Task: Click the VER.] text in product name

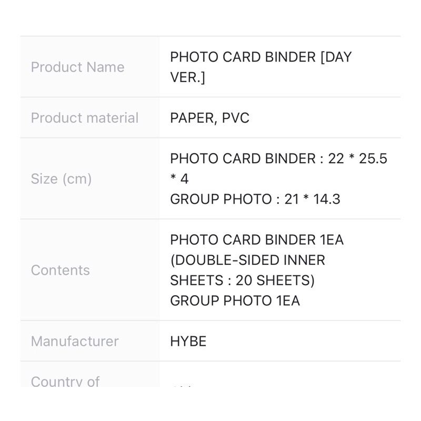Action: [187, 77]
